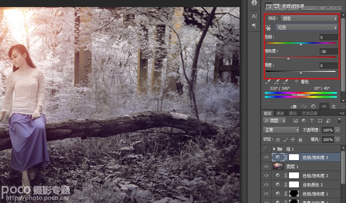Open the Paragraph panel icon
This screenshot has width=346, height=203.
(254, 26)
